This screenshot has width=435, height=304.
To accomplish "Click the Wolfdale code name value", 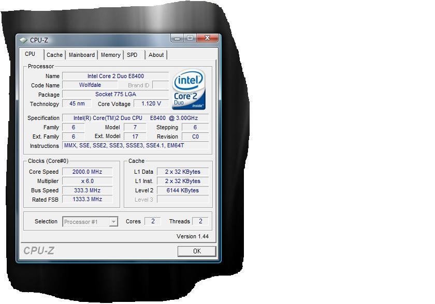I will (x=90, y=85).
